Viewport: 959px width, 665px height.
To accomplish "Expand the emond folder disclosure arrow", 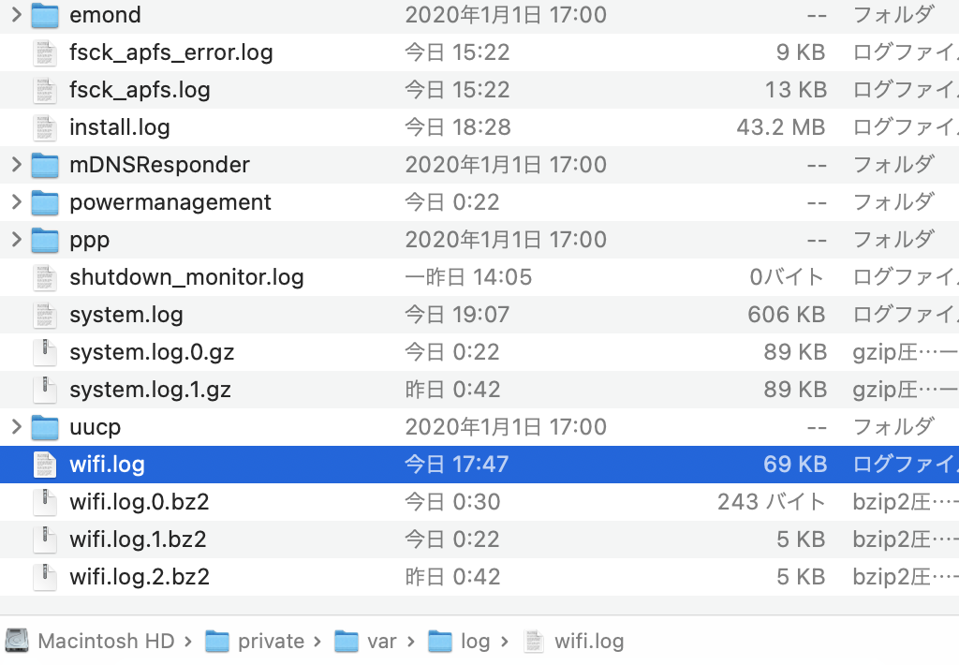I will (x=16, y=15).
